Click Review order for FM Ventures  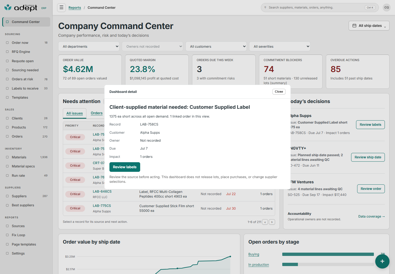371,189
